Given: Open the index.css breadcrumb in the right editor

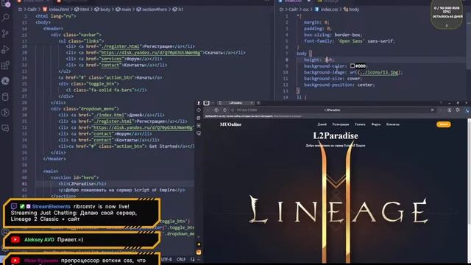Looking at the screenshot, I should point(326,10).
